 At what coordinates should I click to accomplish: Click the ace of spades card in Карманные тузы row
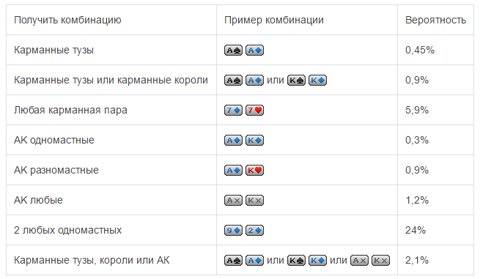(233, 51)
